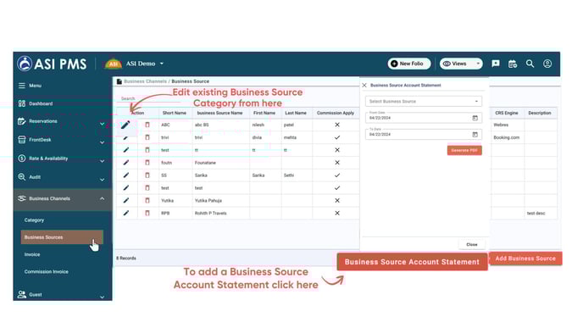Open From Date calendar picker icon

pyautogui.click(x=475, y=118)
